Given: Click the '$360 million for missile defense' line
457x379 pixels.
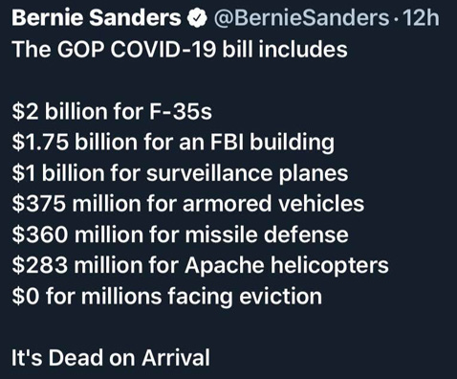Looking at the screenshot, I should click(x=180, y=234).
